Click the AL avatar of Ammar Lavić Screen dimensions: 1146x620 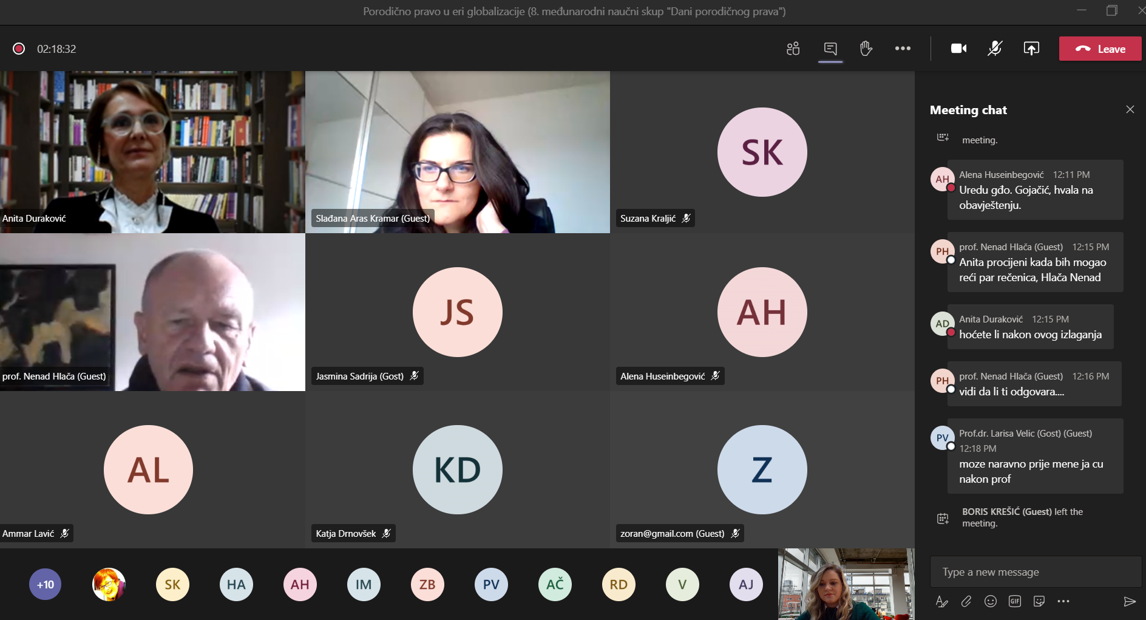pyautogui.click(x=148, y=469)
